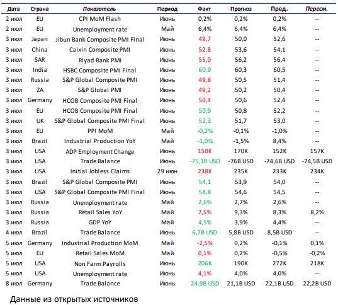The height and width of the screenshot is (305, 338).
Task: Click the 'Прогноз' column header
Action: 241,9
